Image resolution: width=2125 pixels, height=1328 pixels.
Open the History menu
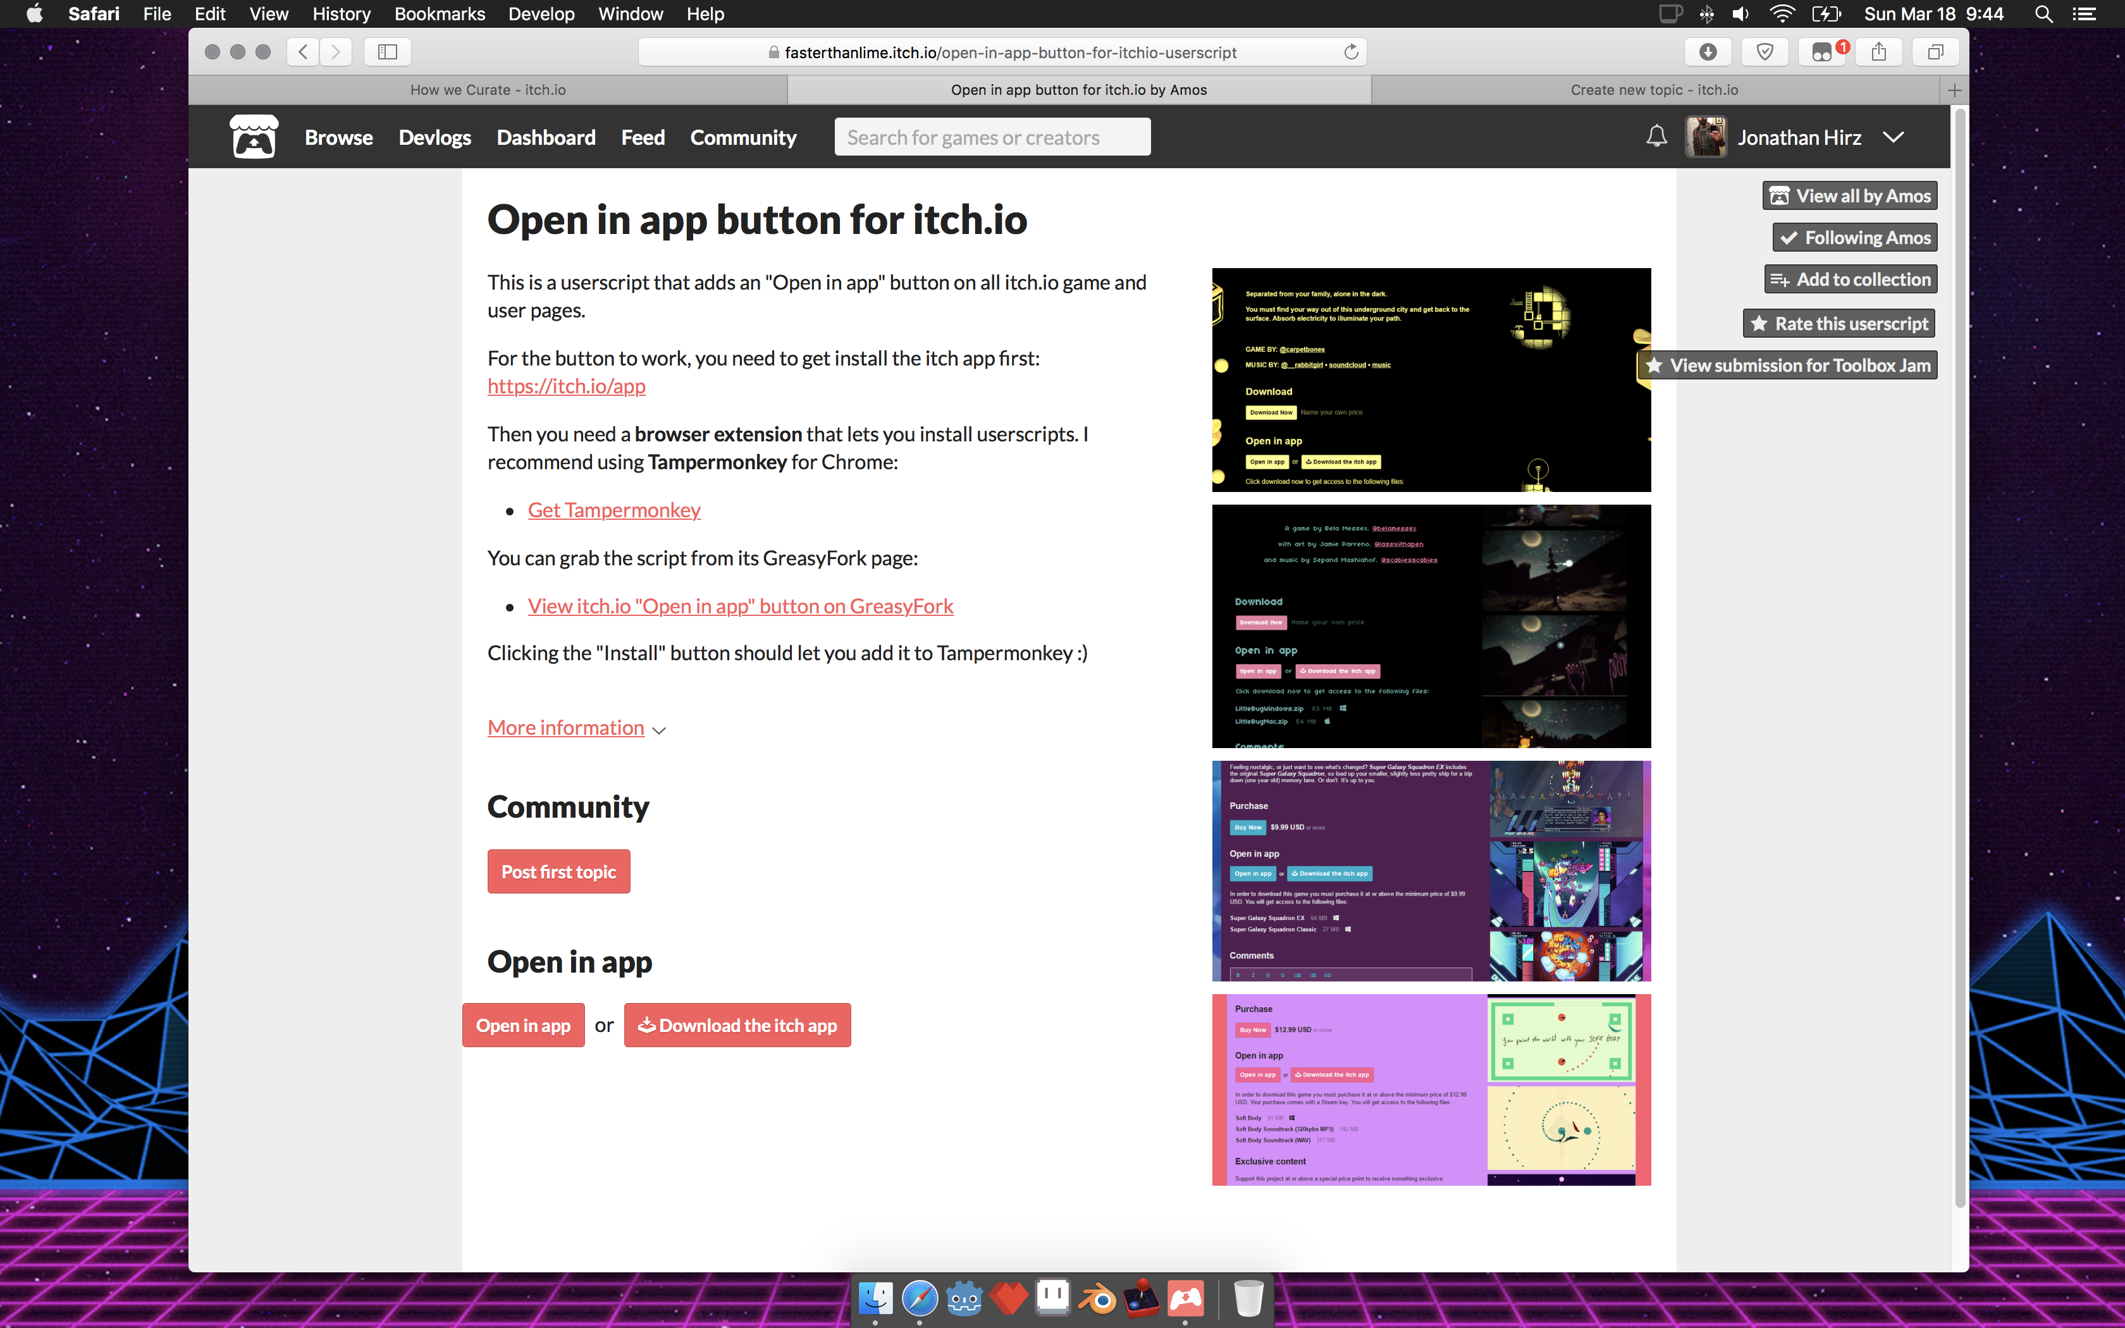click(x=341, y=14)
